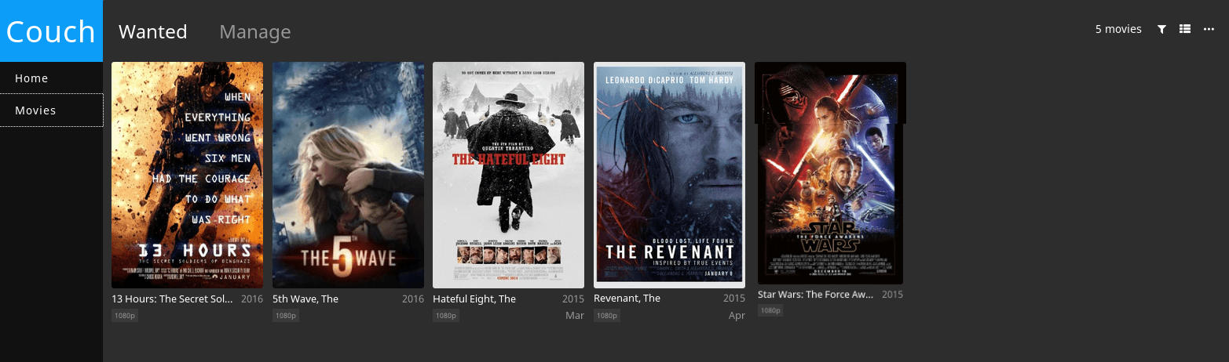Open The 5th Wave poster
The image size is (1229, 362).
[348, 175]
